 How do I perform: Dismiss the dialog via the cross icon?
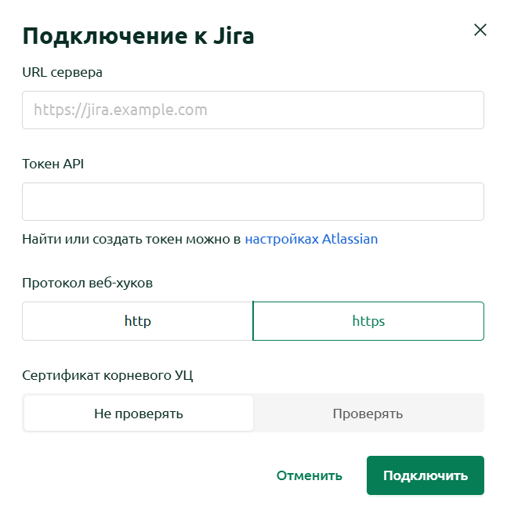480,30
